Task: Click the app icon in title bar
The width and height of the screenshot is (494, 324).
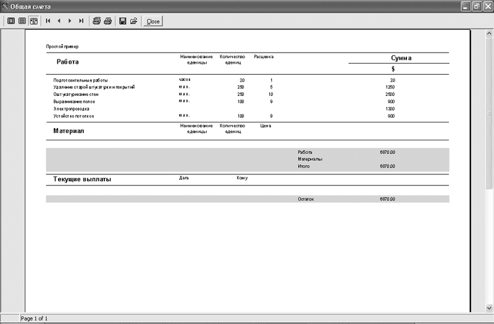Action: (5, 6)
